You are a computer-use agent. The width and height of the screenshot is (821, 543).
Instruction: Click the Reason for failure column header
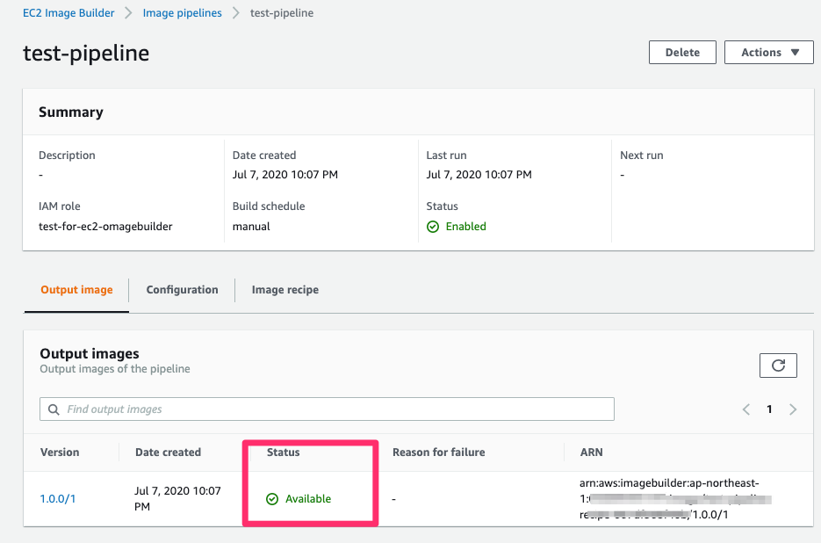tap(439, 452)
